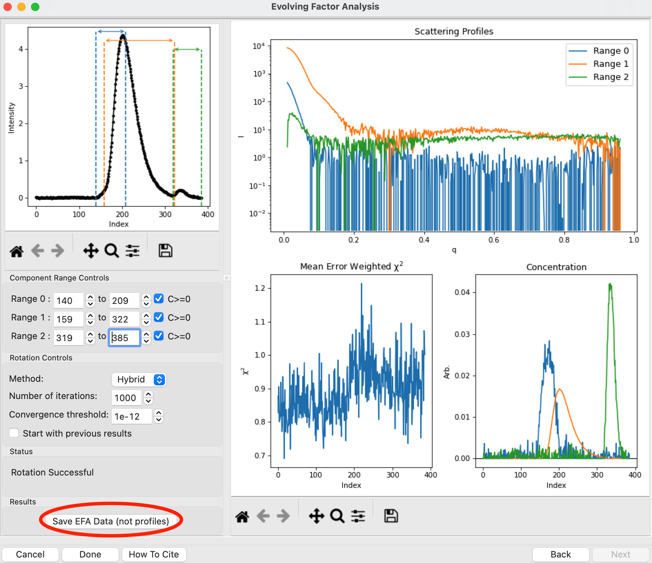Uncheck C>=0 for Range 0

tap(159, 299)
